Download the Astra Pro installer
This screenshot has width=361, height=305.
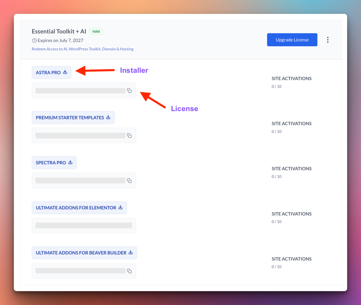click(51, 73)
